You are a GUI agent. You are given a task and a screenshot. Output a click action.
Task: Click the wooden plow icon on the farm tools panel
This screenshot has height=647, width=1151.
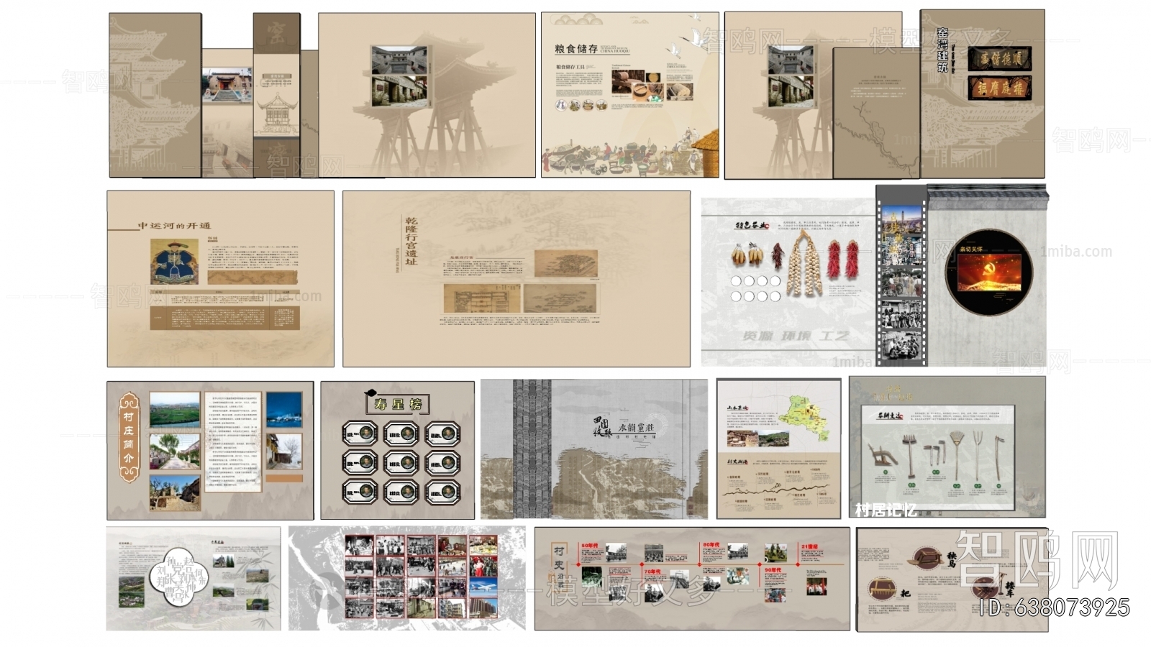pos(882,454)
